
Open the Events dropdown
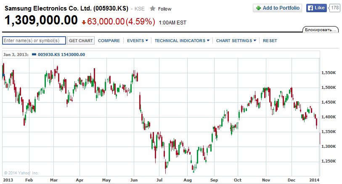coord(138,40)
